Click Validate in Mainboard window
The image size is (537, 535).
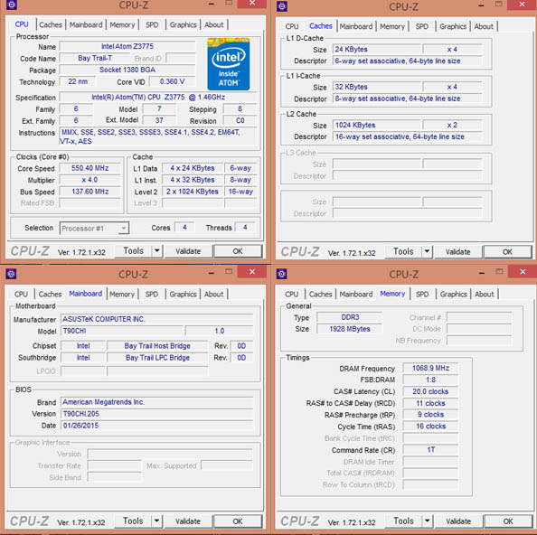[x=188, y=521]
